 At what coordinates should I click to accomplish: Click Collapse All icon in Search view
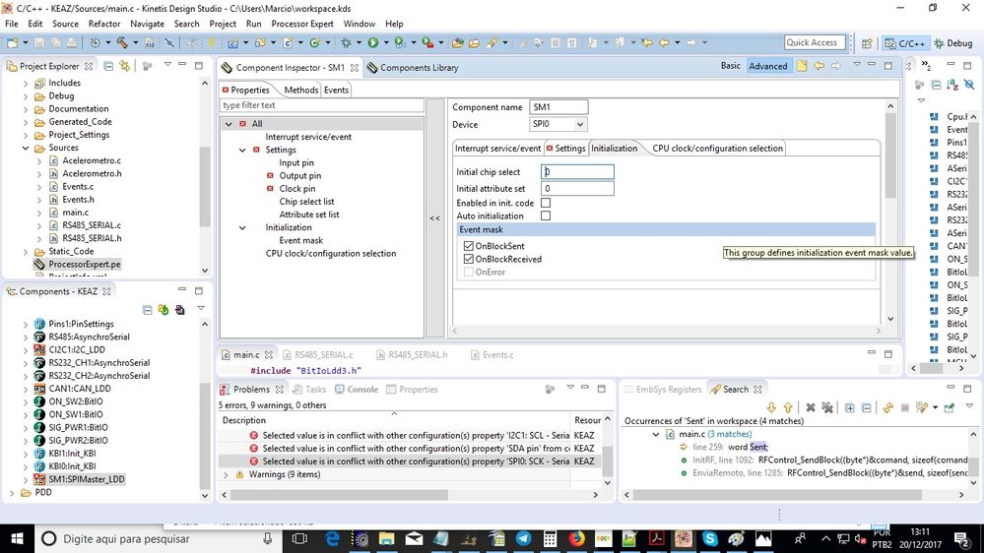[866, 407]
